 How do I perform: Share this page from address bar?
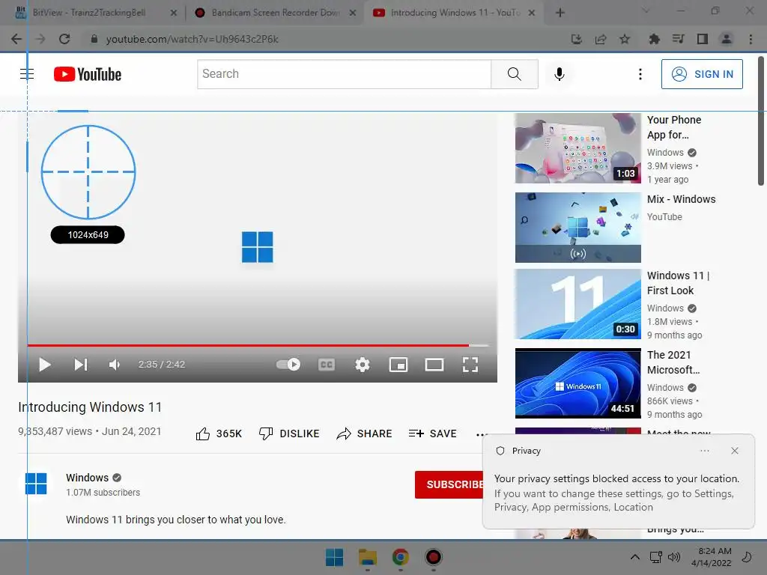601,39
